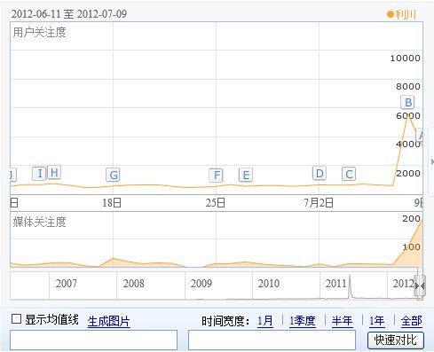This screenshot has width=434, height=352.
Task: Click the 媒体关注度 chart label
Action: pyautogui.click(x=39, y=222)
